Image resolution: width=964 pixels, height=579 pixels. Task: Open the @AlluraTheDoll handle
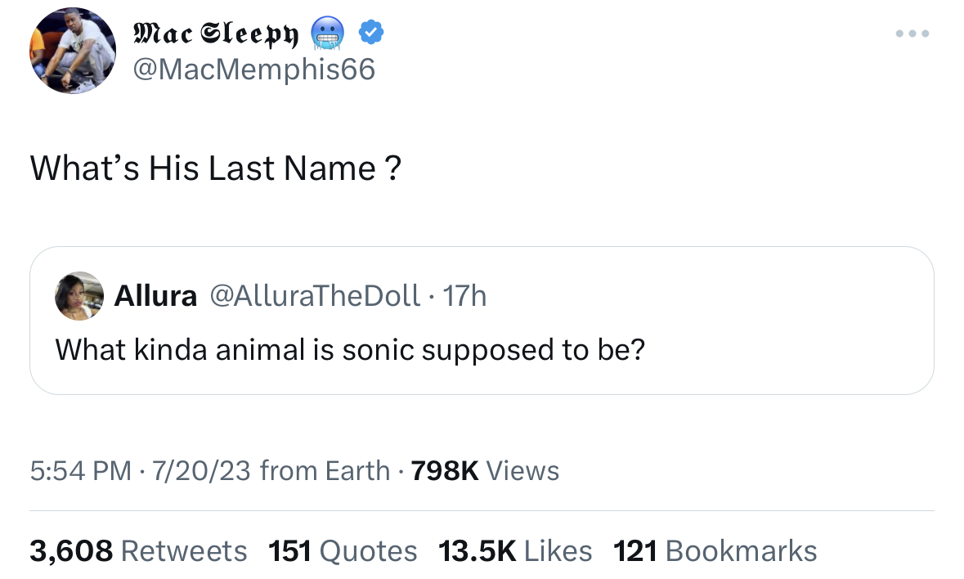(316, 295)
